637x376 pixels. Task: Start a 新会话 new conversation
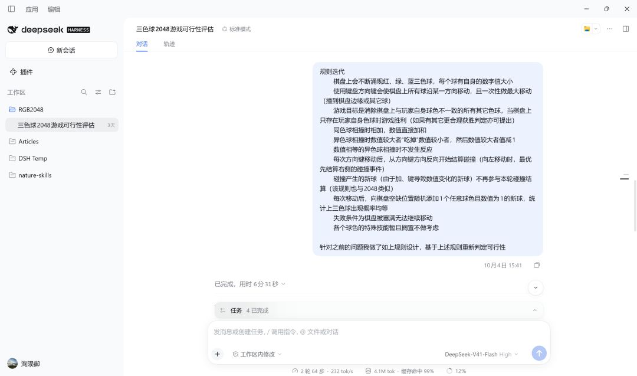coord(61,50)
